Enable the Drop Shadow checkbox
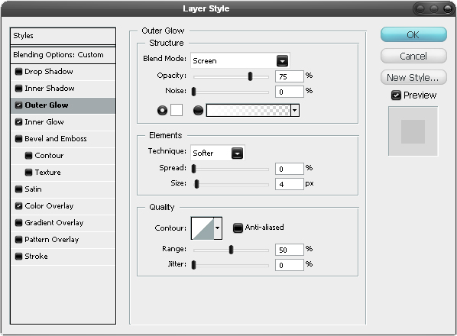 pyautogui.click(x=18, y=72)
